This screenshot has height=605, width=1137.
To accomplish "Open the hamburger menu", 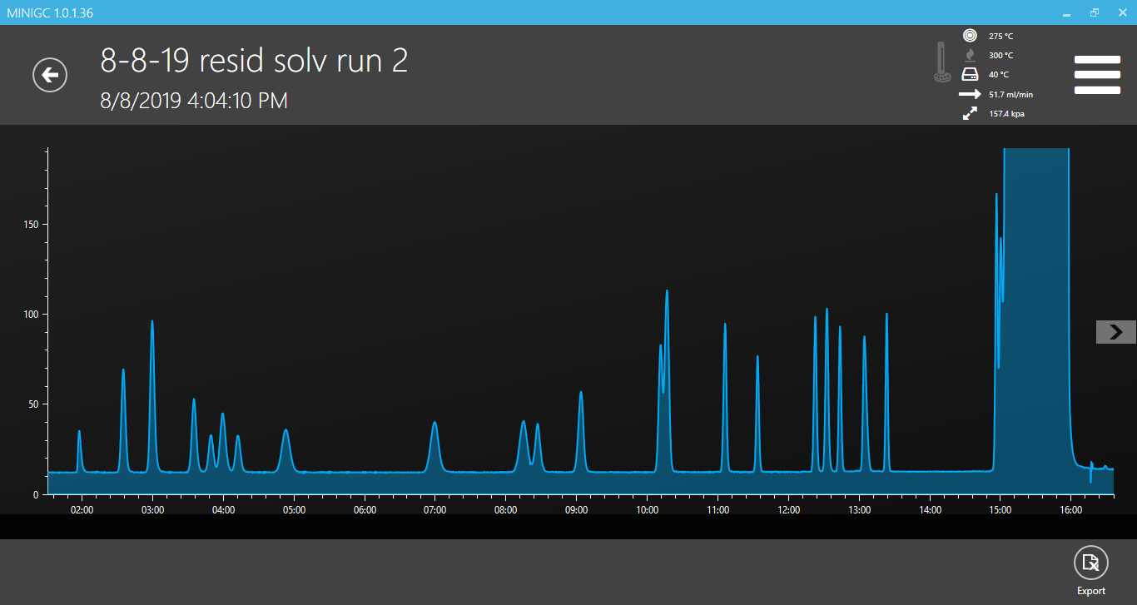I will pyautogui.click(x=1096, y=75).
